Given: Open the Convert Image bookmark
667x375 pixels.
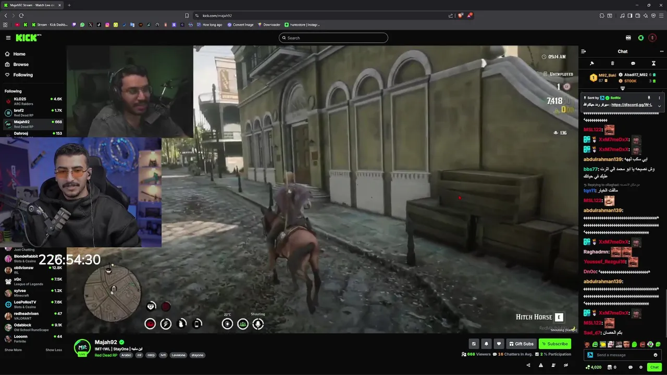Looking at the screenshot, I should [240, 24].
